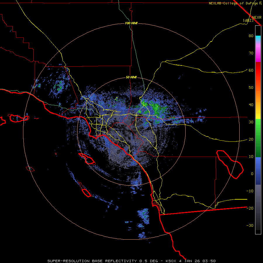Click the 30 value on dBZ scale
Image resolution: width=263 pixels, height=263 pixels.
[251, 122]
